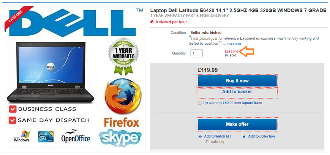Click the Dell laptop product photo
Screen dimensions: 330x155
[51, 72]
